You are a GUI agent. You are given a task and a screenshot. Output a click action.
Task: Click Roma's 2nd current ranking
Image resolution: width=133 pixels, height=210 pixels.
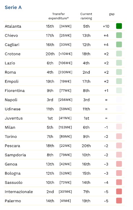pyautogui.click(x=86, y=72)
